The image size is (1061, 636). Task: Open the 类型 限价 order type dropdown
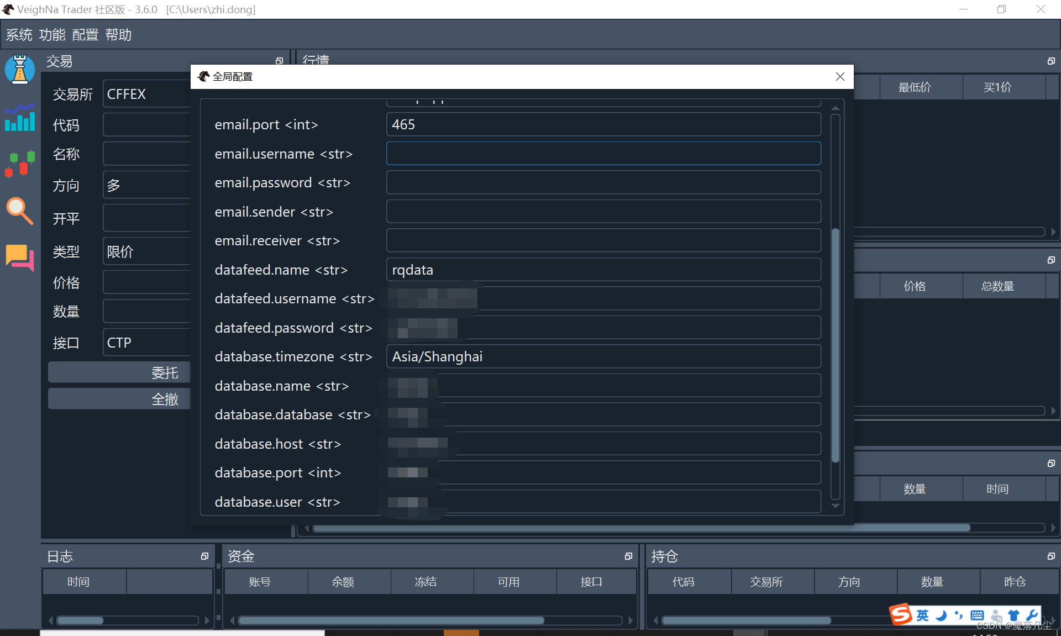(x=146, y=252)
